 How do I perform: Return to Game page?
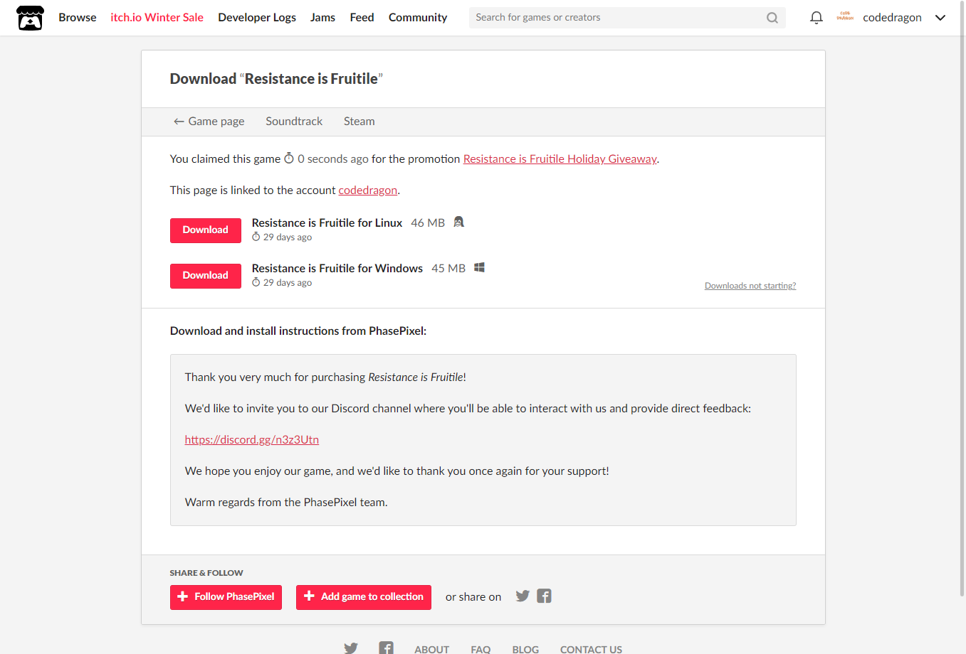click(209, 121)
